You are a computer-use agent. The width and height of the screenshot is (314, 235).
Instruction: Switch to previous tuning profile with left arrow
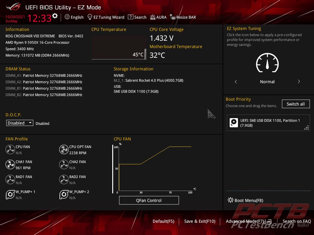point(236,81)
